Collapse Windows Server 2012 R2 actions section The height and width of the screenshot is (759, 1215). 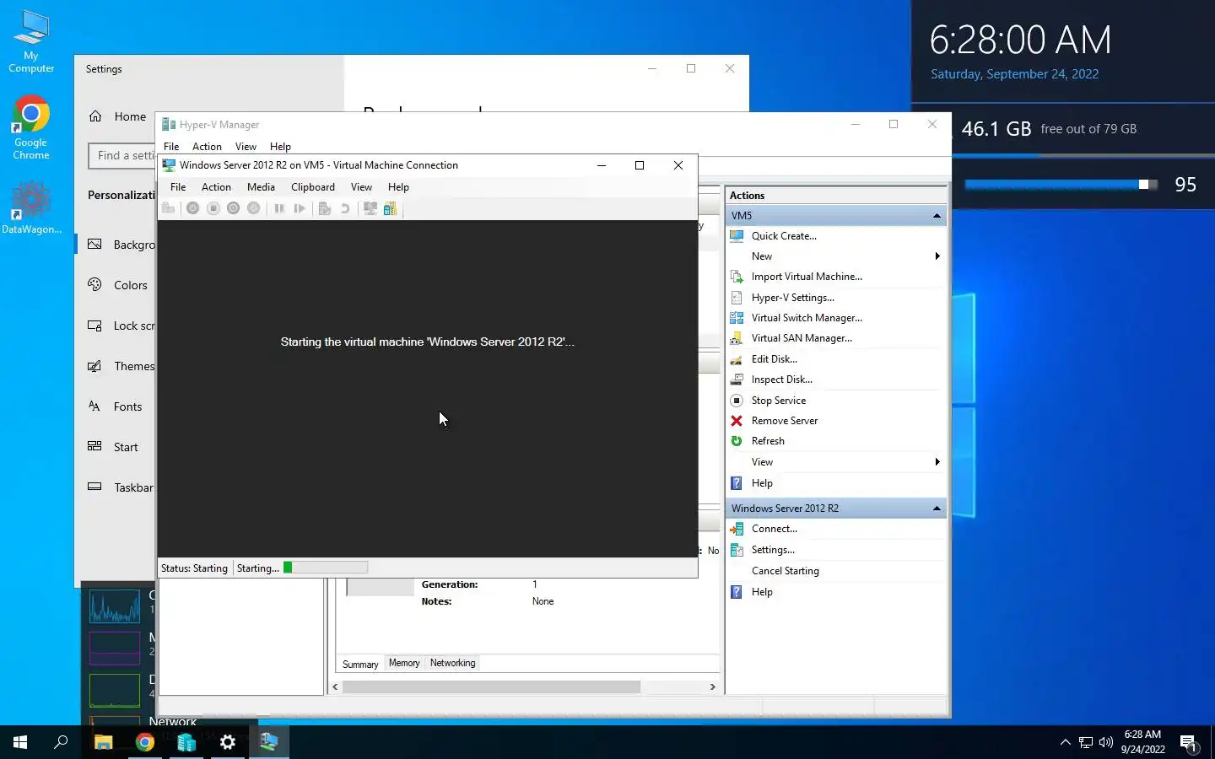[937, 509]
